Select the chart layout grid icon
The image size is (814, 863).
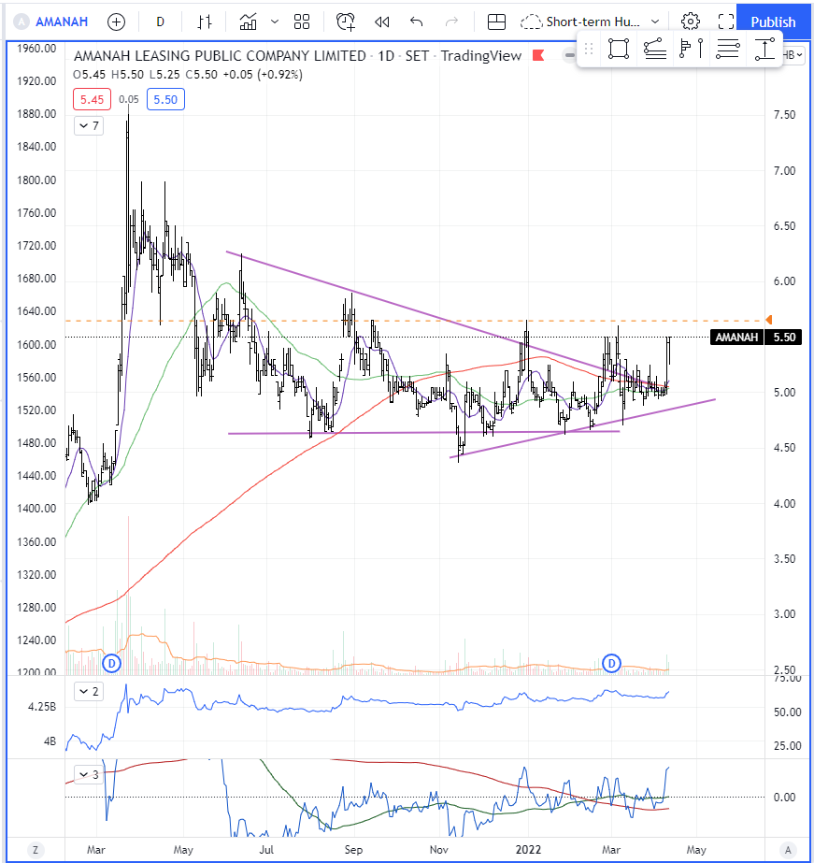(x=496, y=22)
